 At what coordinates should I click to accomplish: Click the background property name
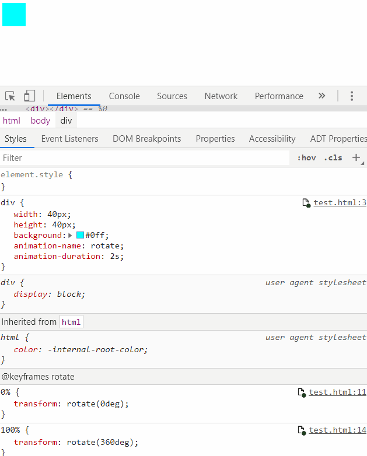pos(37,235)
